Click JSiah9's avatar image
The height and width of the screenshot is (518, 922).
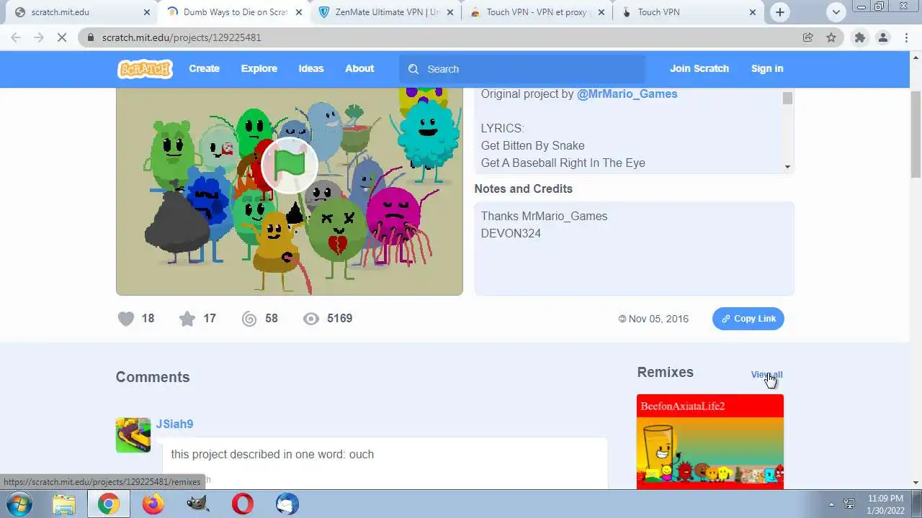tap(133, 435)
